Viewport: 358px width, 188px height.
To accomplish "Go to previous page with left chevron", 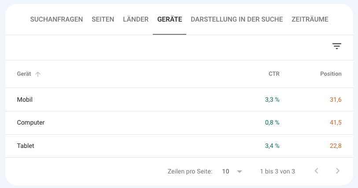I will click(316, 171).
